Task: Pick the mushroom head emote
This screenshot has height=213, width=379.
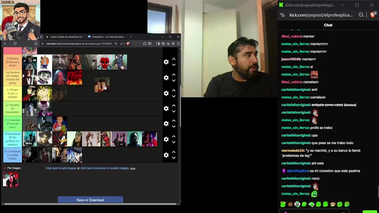Action: [x=333, y=204]
